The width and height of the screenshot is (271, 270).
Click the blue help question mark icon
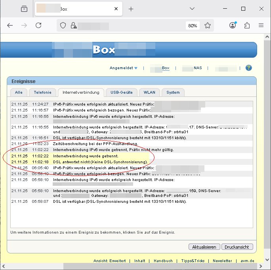(x=249, y=68)
